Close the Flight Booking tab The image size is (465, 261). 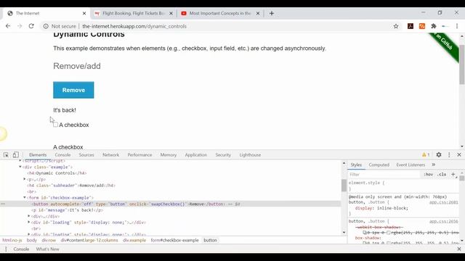171,13
